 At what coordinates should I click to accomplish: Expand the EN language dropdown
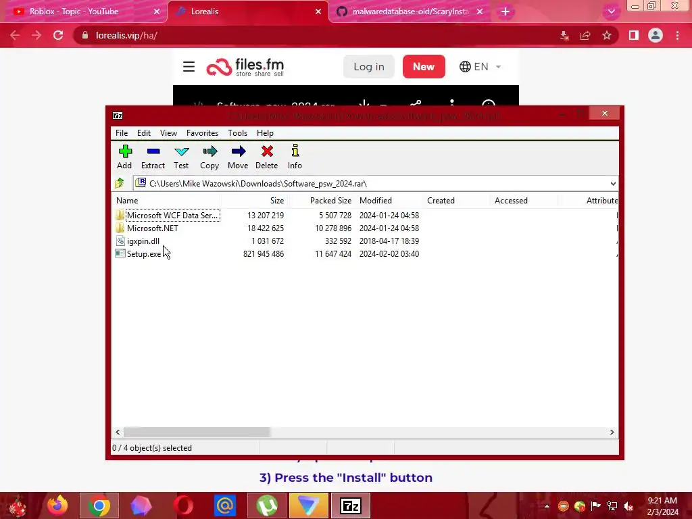480,67
